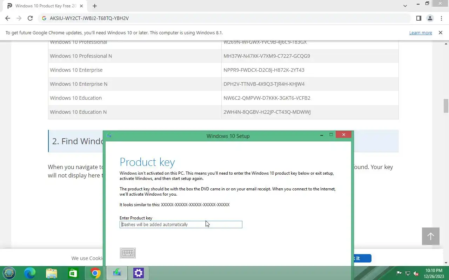The height and width of the screenshot is (280, 449).
Task: Select the key DPH2V-TTNVB-4X9Q3-TJR4H-KHJW4
Action: [x=264, y=84]
